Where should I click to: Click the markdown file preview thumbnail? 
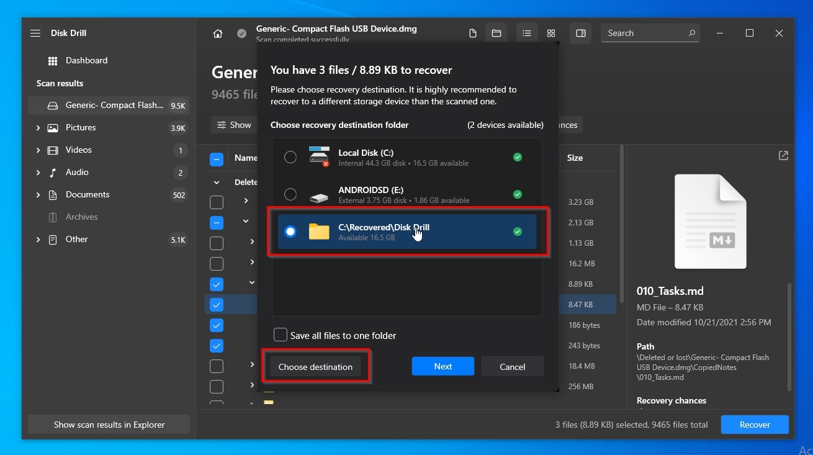[711, 222]
